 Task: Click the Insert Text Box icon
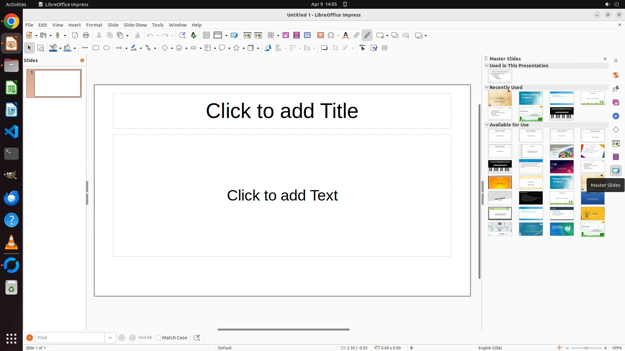[321, 35]
